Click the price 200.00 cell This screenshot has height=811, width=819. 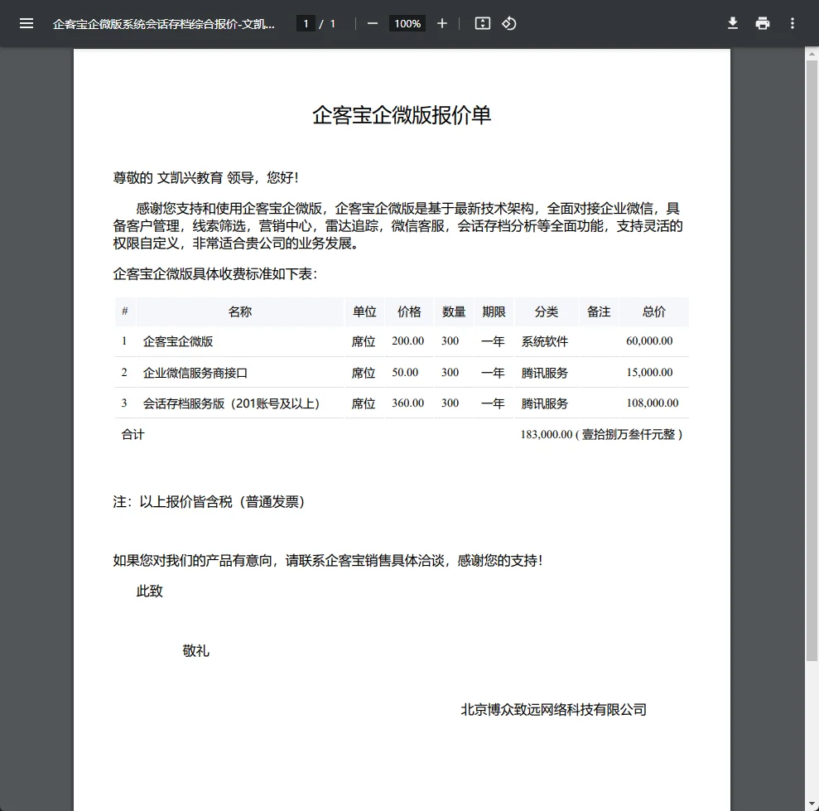tap(408, 341)
